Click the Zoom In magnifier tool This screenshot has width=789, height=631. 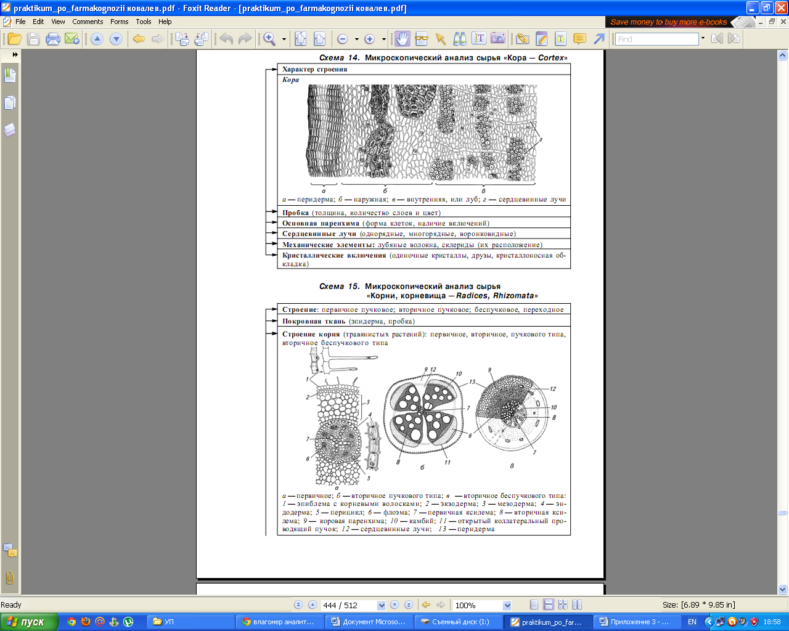tap(269, 39)
